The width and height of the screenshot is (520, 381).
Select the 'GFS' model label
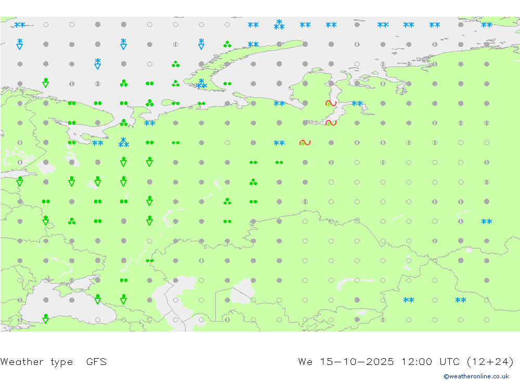coord(97,361)
